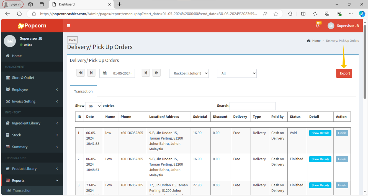Click the Transaction chart icon in the sidebar

(9, 191)
